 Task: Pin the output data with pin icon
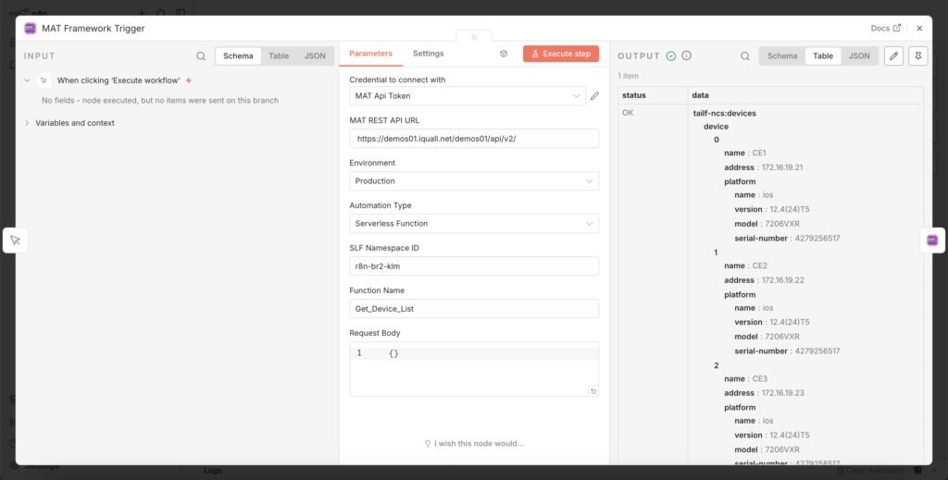pyautogui.click(x=917, y=56)
